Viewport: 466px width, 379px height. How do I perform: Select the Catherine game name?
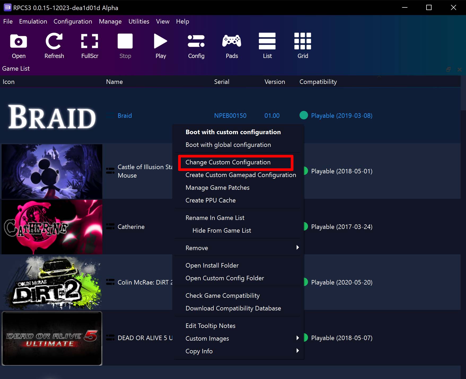[x=131, y=227]
